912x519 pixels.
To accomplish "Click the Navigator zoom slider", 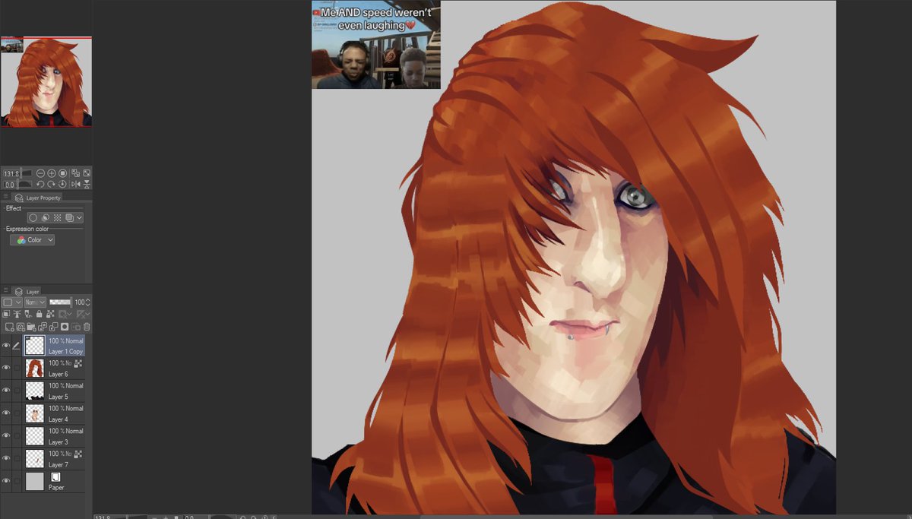I will [x=27, y=173].
